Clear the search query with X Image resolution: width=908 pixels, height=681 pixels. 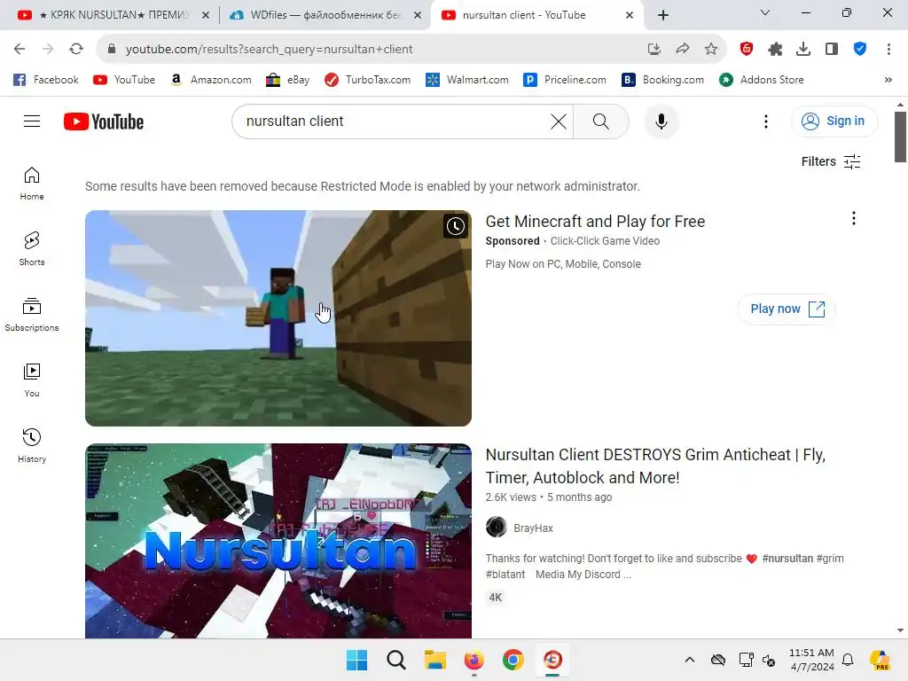559,121
